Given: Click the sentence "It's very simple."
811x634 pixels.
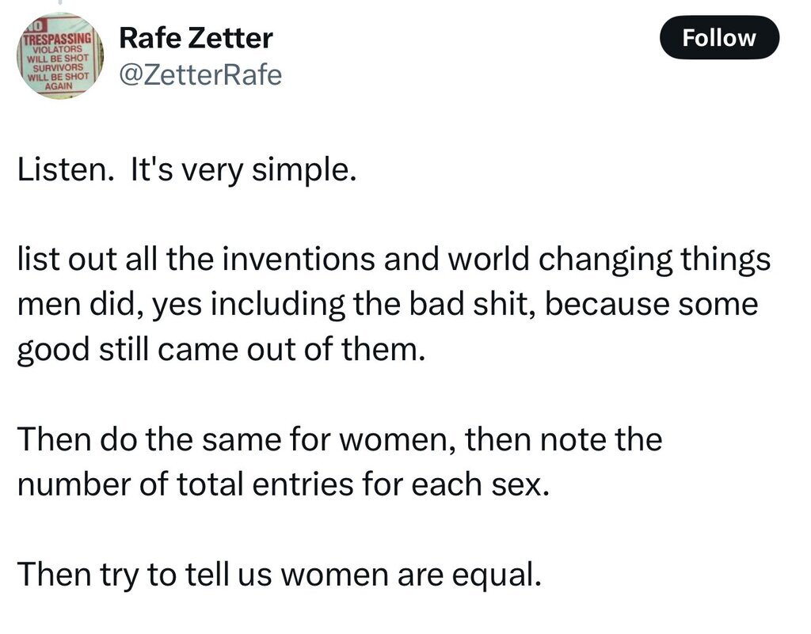Looking at the screenshot, I should tap(239, 172).
